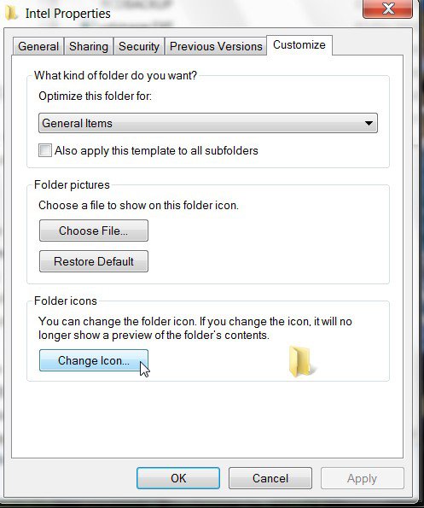Open the Optimize this folder for combo box

[208, 123]
